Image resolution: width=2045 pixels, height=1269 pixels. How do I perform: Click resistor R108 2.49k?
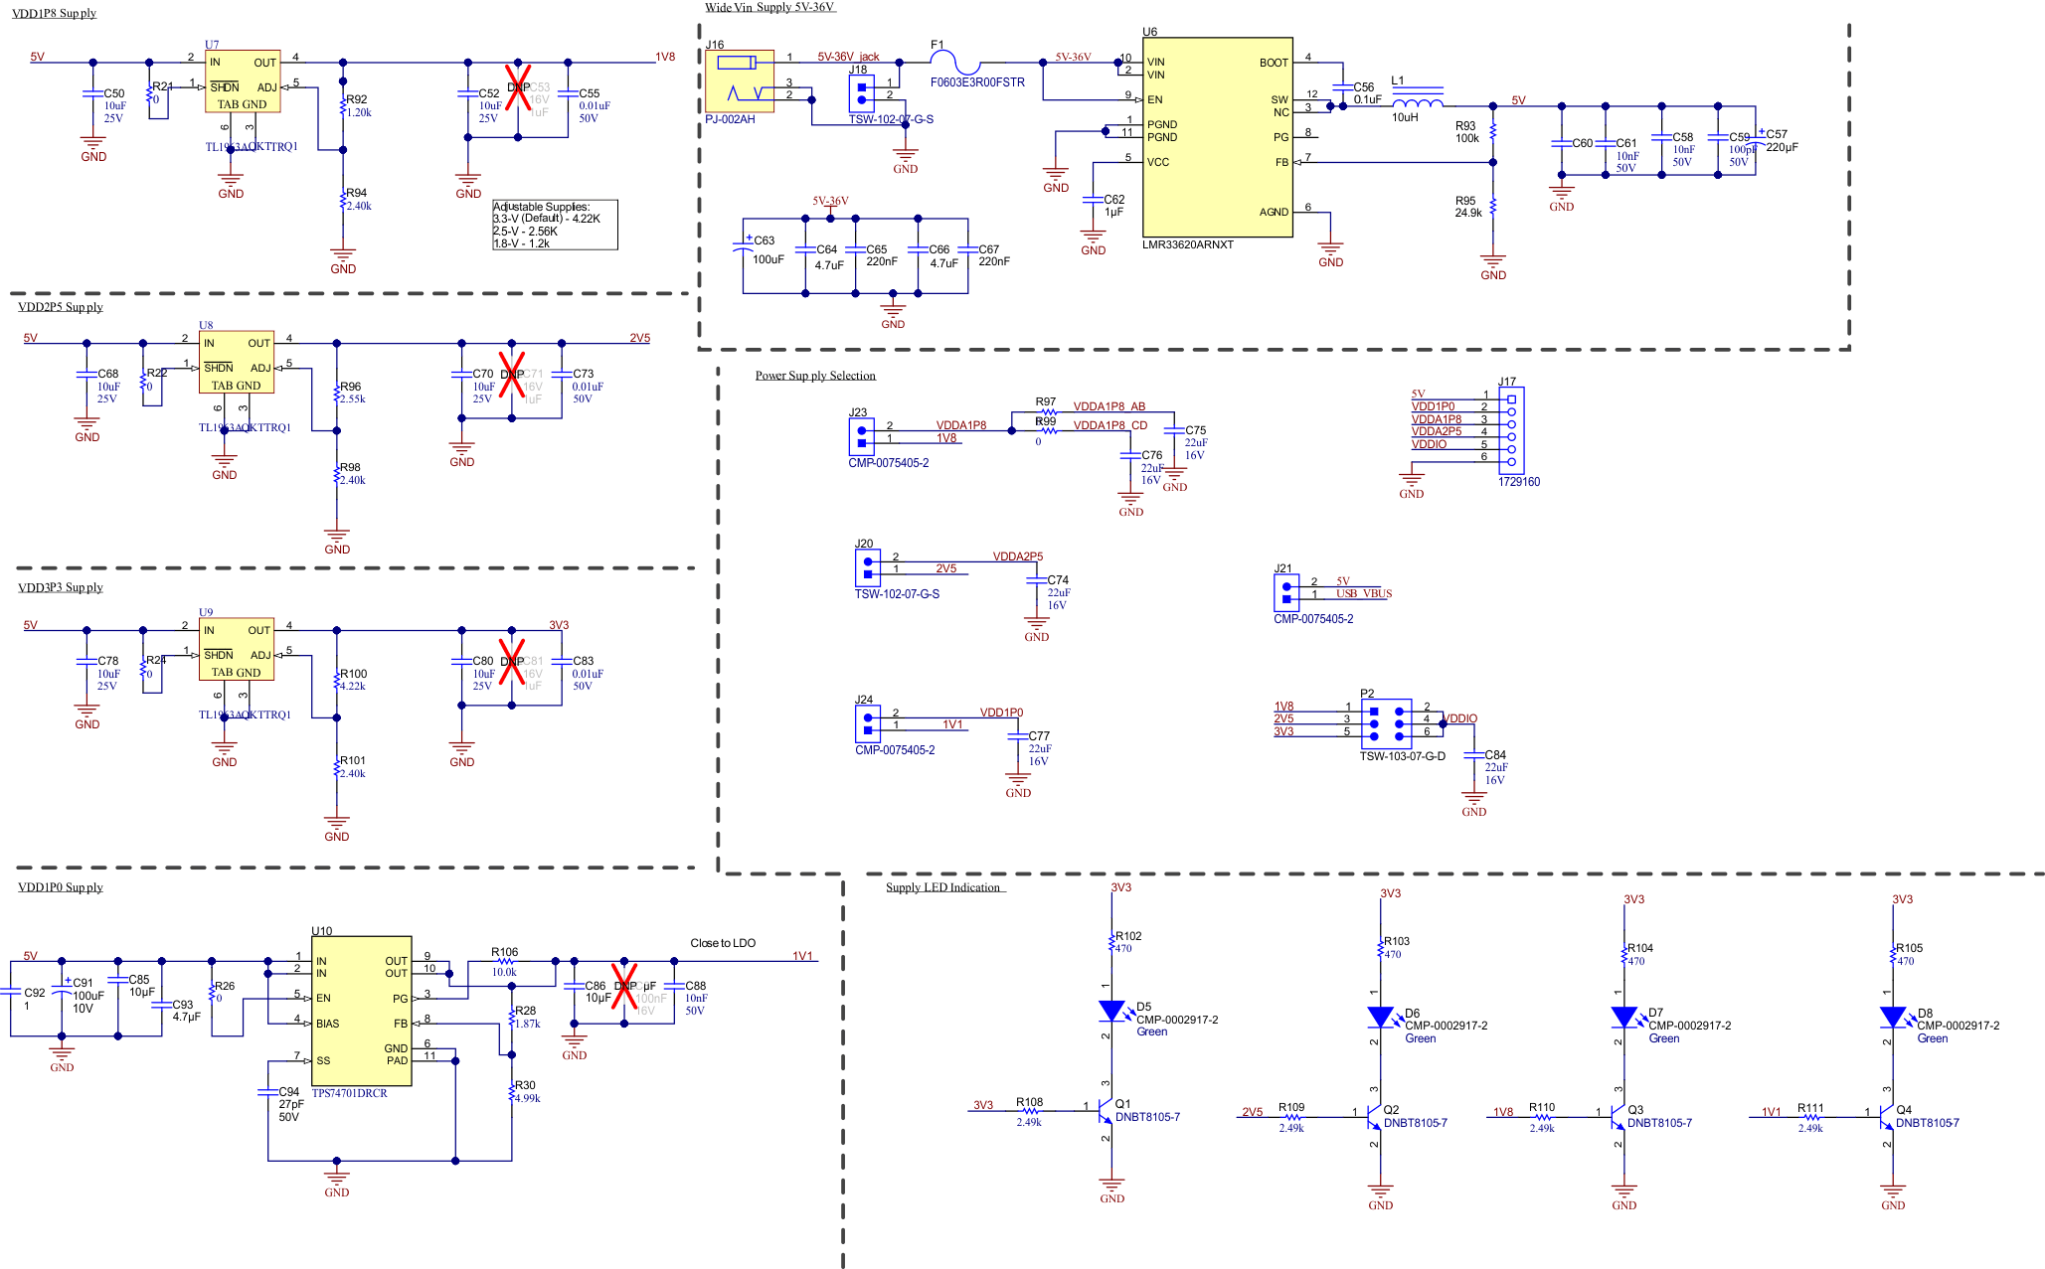pos(1030,1110)
